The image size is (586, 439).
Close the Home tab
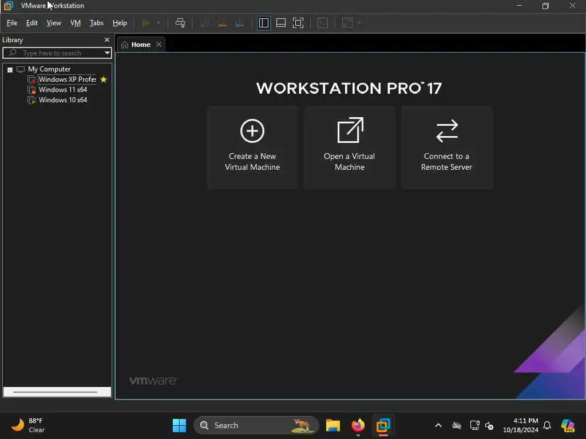(159, 44)
